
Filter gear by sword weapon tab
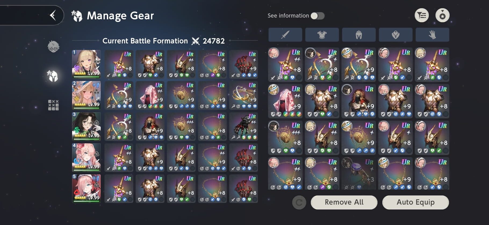click(285, 35)
